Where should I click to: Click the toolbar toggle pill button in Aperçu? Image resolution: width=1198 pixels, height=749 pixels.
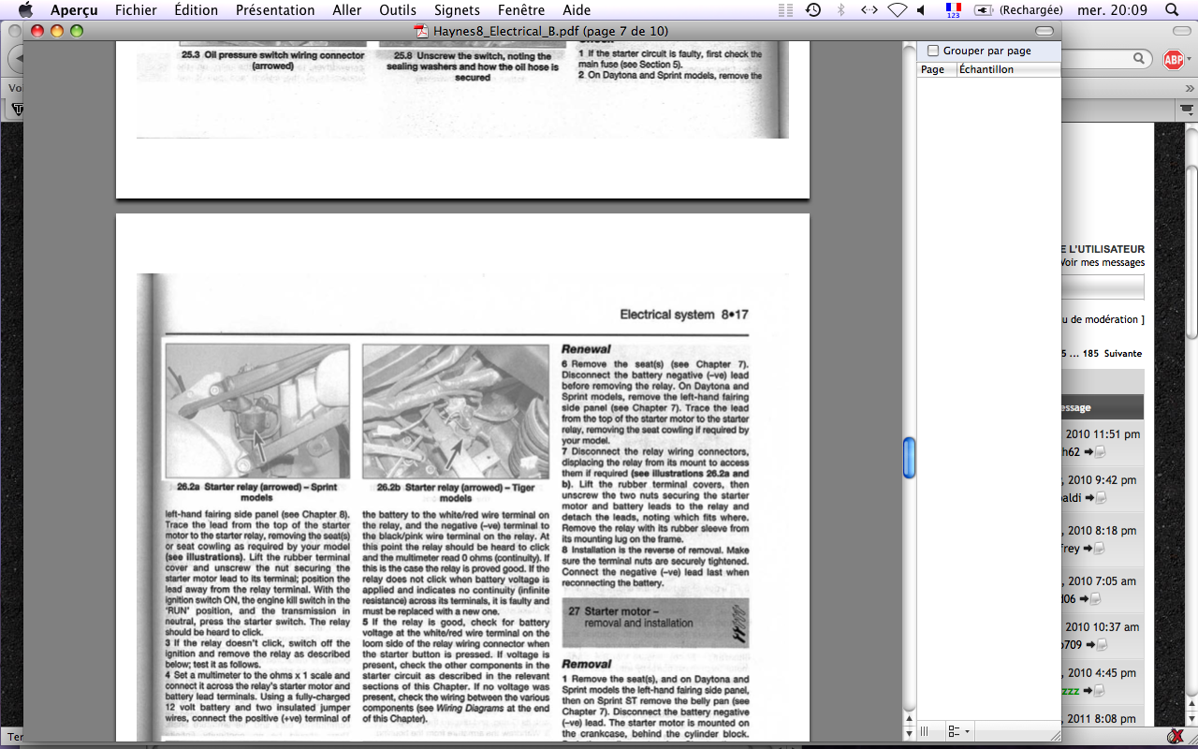pos(1045,31)
